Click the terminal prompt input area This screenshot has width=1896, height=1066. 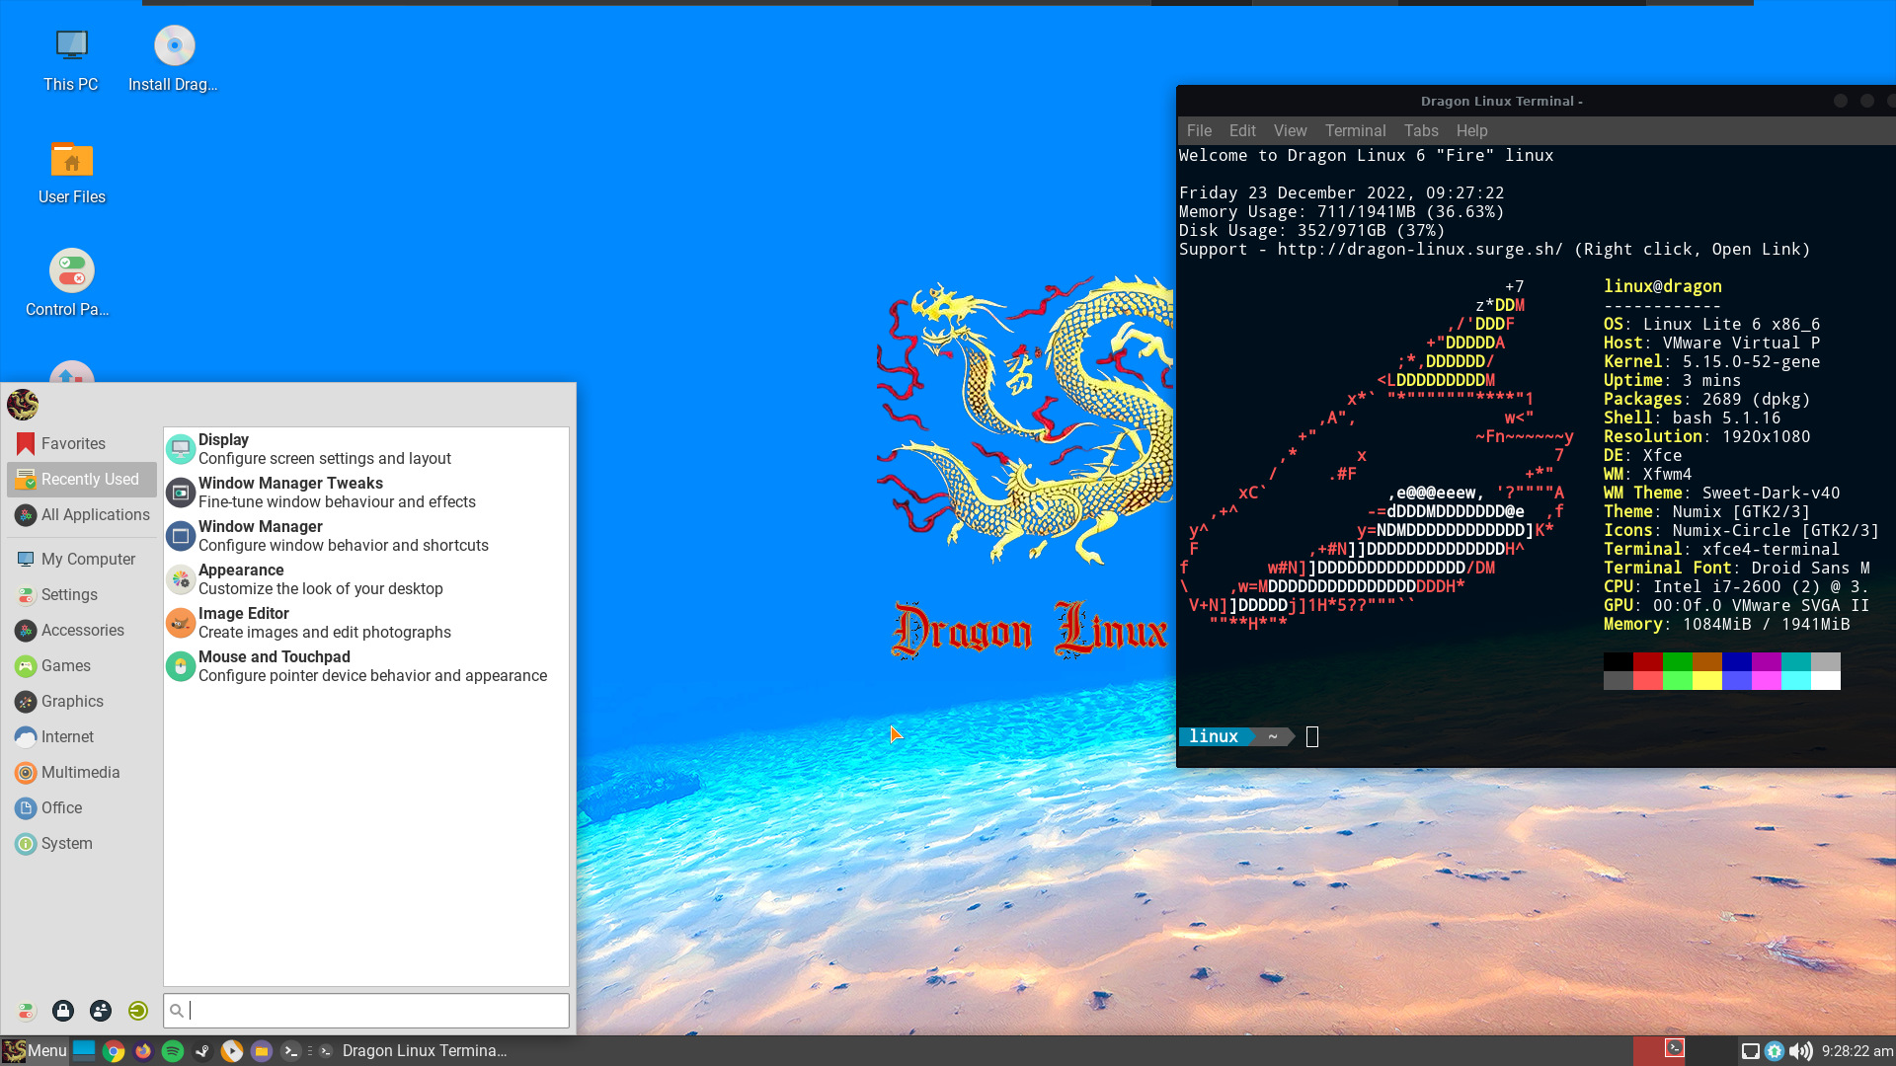click(1312, 737)
